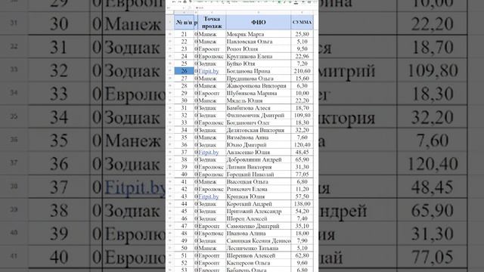Select the sum cell '210,60'
Image resolution: width=484 pixels, height=272 pixels.
[x=302, y=71]
